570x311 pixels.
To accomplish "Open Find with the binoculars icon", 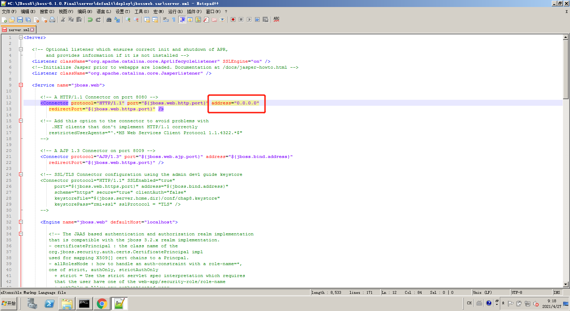I will click(109, 20).
